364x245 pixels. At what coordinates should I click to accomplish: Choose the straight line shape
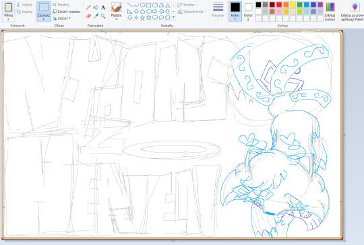click(130, 5)
